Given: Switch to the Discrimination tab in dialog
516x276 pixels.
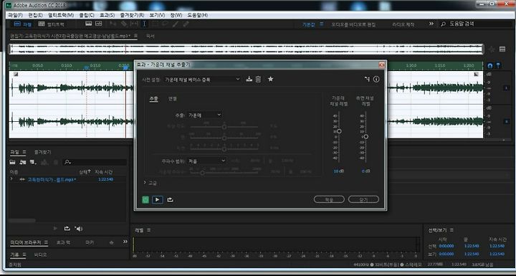Looking at the screenshot, I should 173,98.
